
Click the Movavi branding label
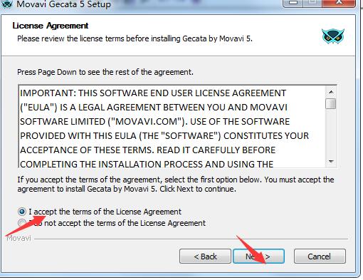(19, 238)
